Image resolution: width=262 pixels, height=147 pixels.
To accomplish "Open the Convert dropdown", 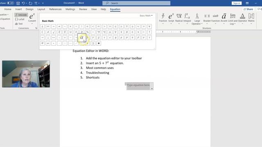I will click(32, 19).
